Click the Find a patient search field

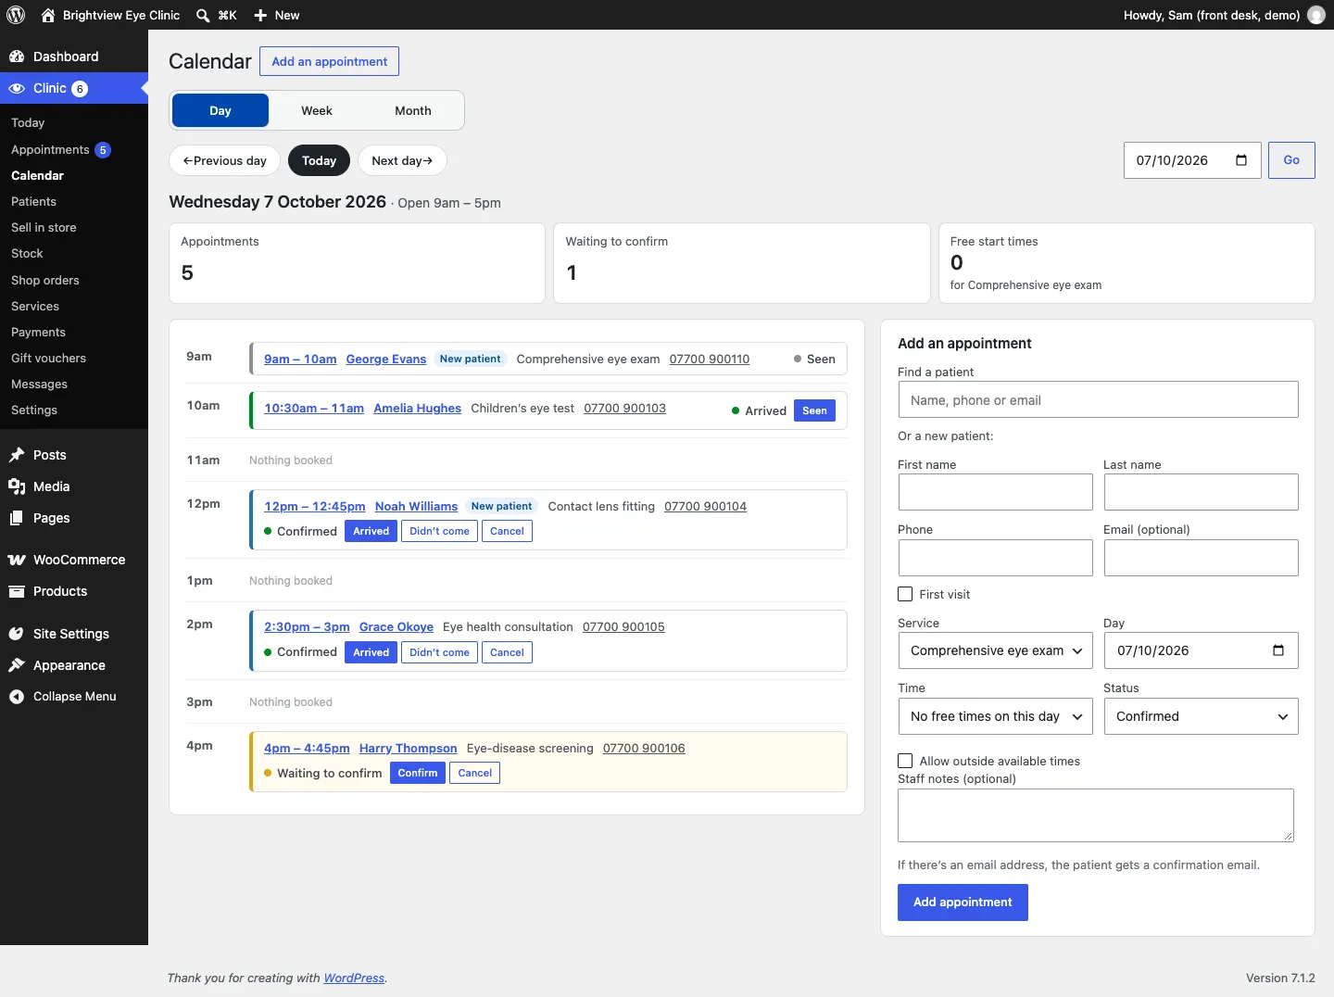point(1098,399)
